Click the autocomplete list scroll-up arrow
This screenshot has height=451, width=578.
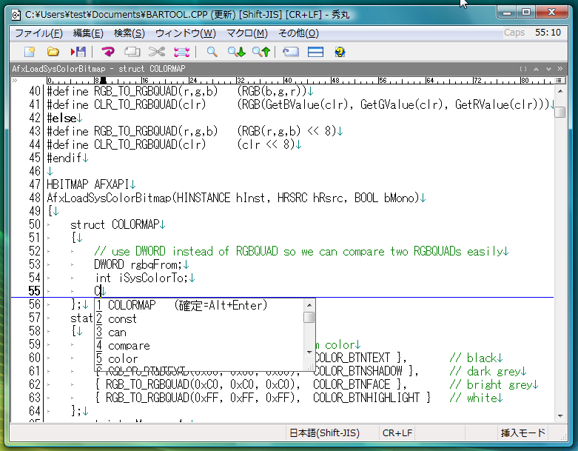click(x=309, y=305)
